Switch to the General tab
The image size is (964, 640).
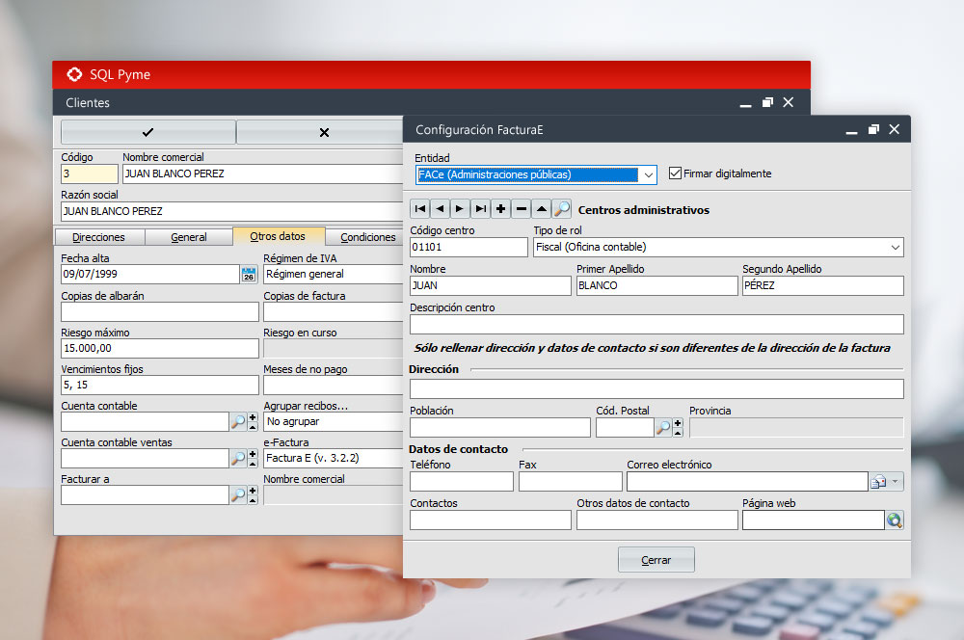(x=189, y=237)
